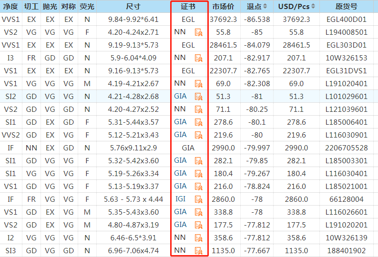Click discount value -80.25
The image size is (378, 257).
pos(257,109)
